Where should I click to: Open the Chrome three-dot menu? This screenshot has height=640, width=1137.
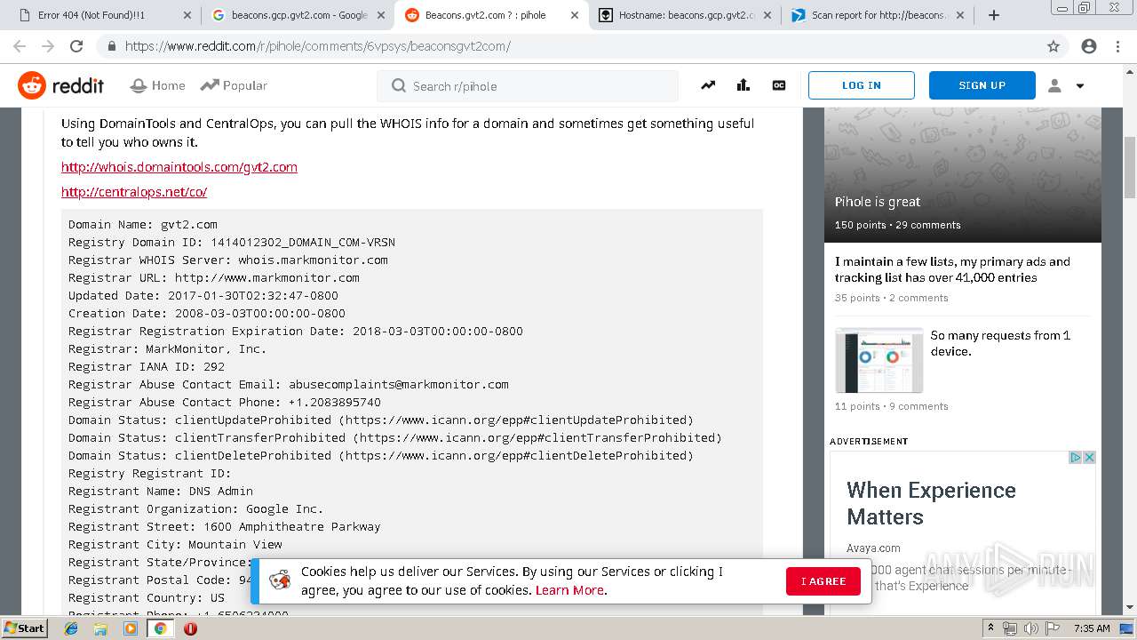tap(1117, 46)
